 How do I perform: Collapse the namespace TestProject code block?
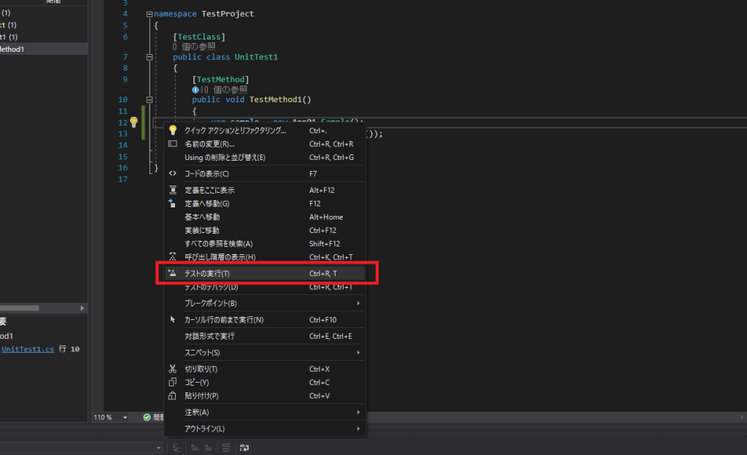[x=149, y=14]
